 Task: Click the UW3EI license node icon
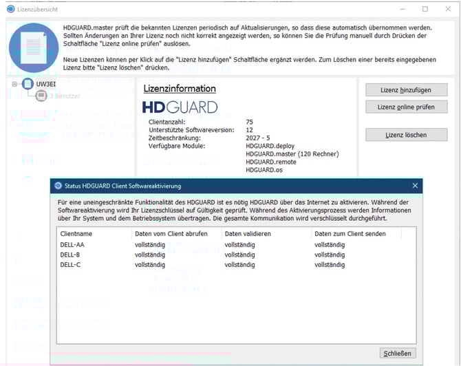(28, 84)
